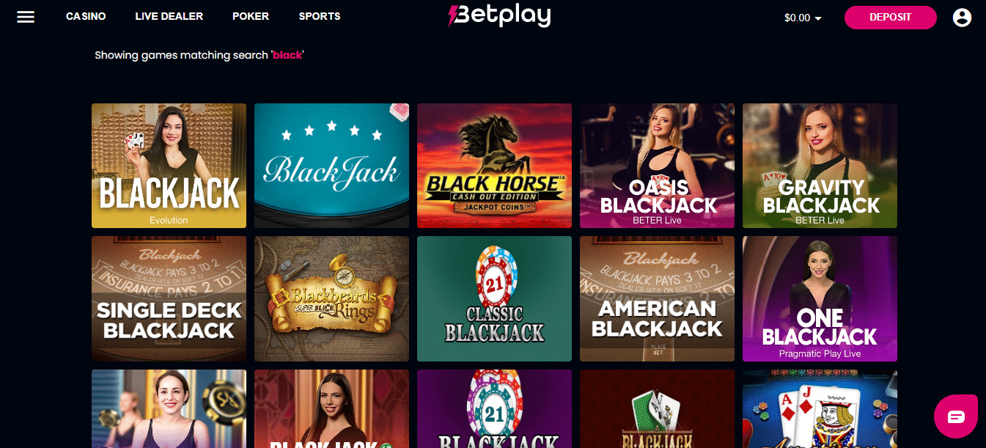Open the Live Dealer menu item

[x=169, y=16]
